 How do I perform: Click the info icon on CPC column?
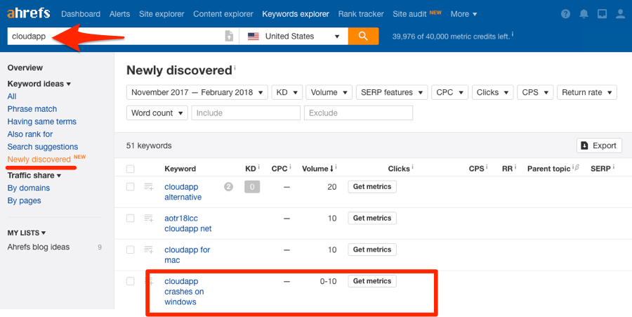[290, 167]
